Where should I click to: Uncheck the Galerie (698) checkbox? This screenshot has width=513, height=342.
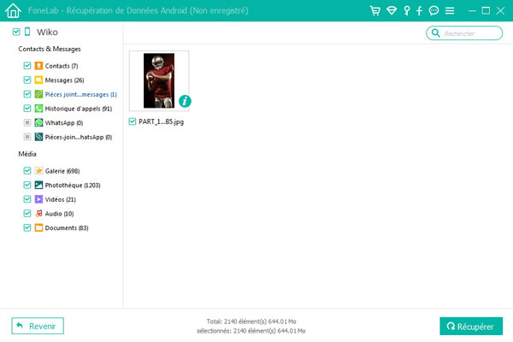pyautogui.click(x=27, y=170)
